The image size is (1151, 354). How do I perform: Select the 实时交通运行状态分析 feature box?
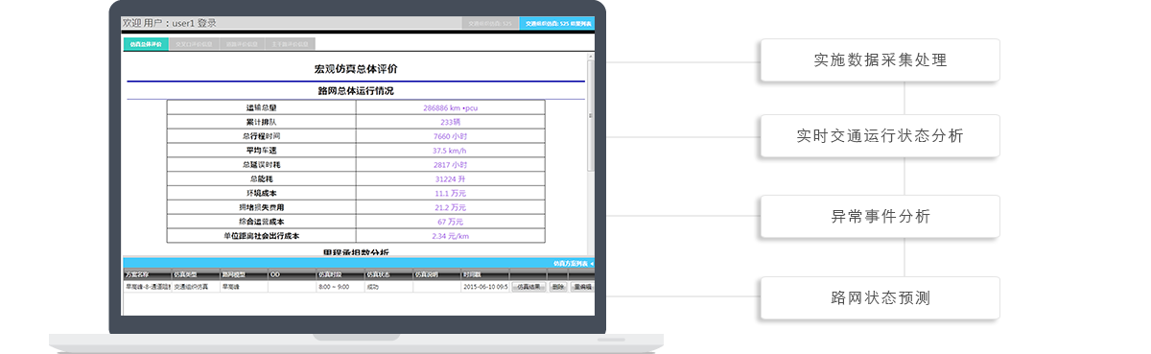tap(880, 135)
